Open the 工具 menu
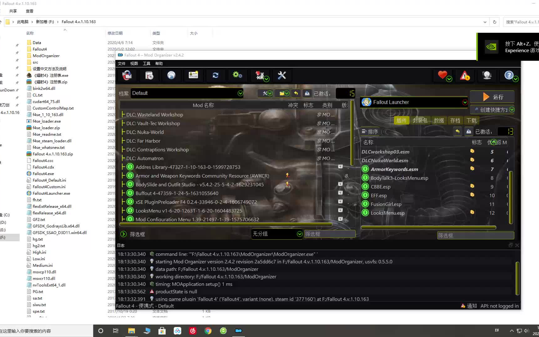Viewport: 539px width, 337px height. [x=147, y=63]
